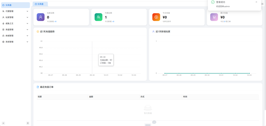Select the 仪表盘 page tab
Image resolution: width=266 pixels, height=126 pixels.
pyautogui.click(x=40, y=4)
